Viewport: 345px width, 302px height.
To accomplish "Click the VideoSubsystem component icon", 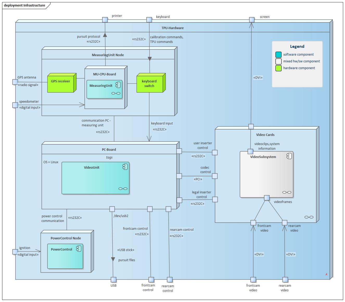I will [x=289, y=156].
